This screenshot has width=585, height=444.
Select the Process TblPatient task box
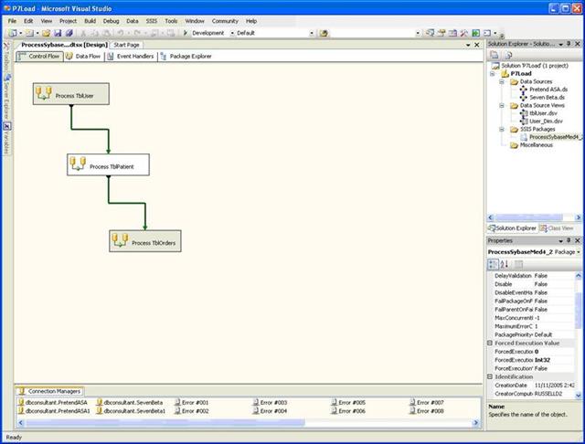click(108, 164)
